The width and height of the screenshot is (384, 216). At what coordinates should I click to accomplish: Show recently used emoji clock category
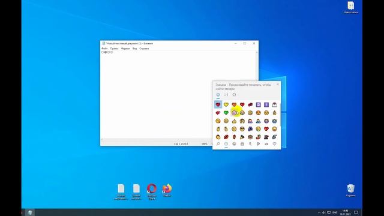tap(226, 144)
